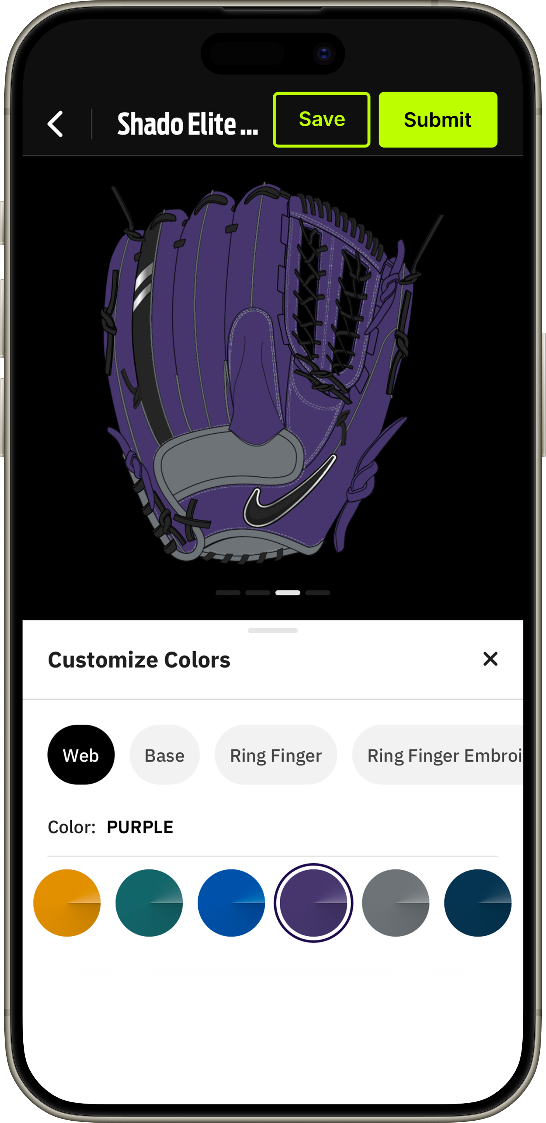Select the purple color swatch

click(x=313, y=903)
